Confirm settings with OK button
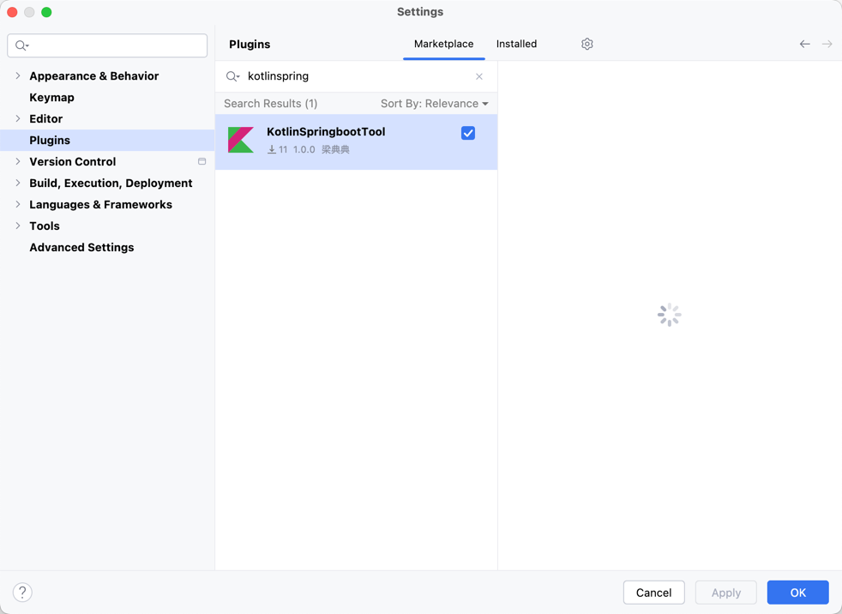 798,593
